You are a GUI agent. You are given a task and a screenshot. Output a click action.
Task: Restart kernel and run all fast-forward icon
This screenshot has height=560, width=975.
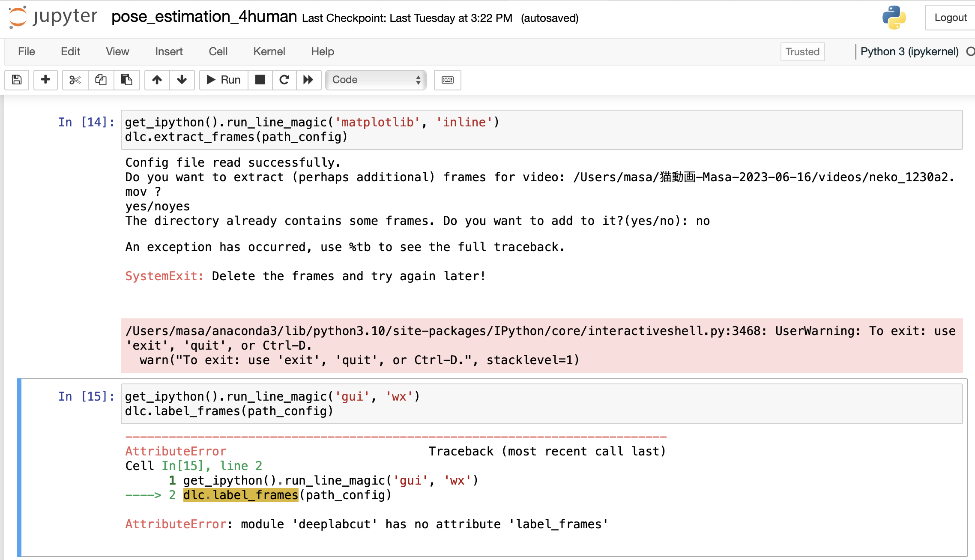(x=308, y=80)
